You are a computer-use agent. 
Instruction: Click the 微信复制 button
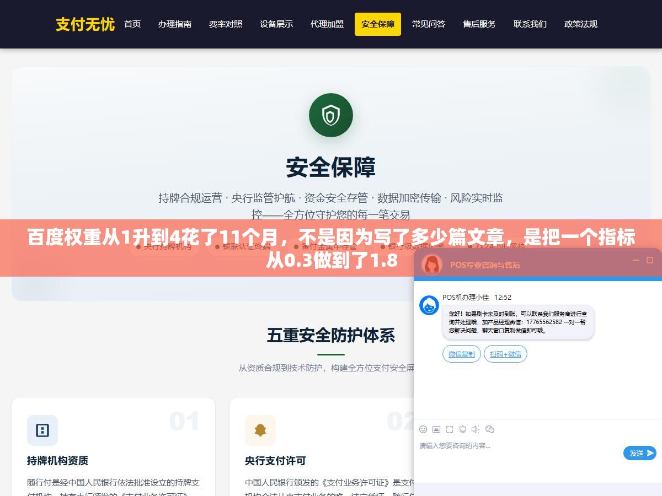tap(462, 354)
